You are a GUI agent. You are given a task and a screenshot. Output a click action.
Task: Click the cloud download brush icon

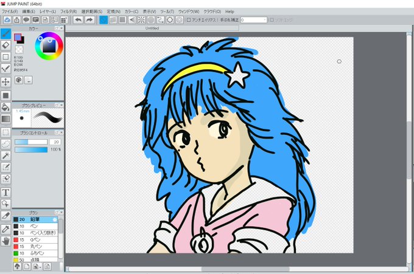(x=18, y=266)
